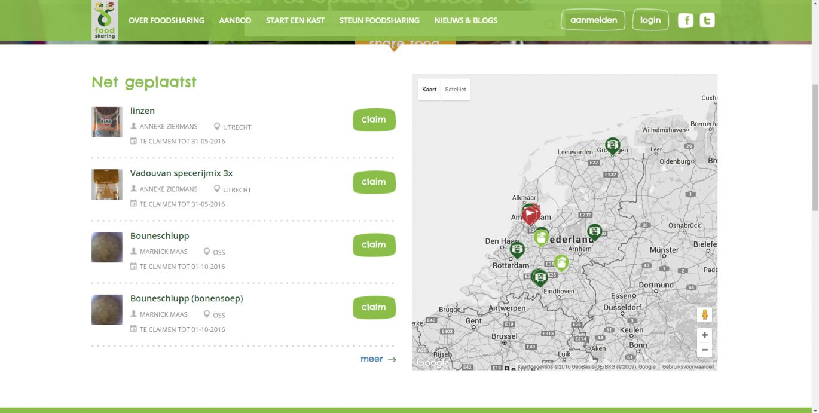The height and width of the screenshot is (413, 819).
Task: Open AANBOD menu item
Action: click(235, 20)
